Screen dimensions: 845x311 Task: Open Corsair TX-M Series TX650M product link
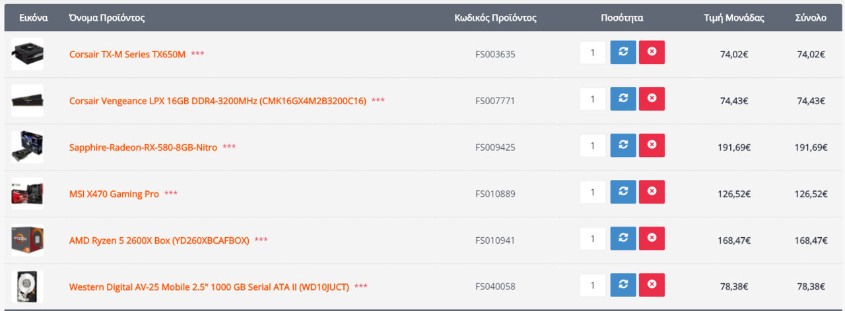[x=127, y=54]
